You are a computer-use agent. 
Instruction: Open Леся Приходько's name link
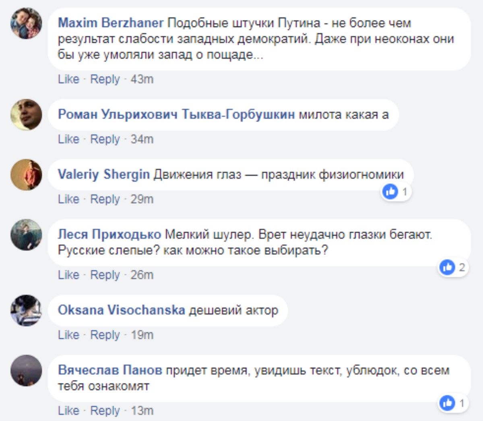[109, 234]
